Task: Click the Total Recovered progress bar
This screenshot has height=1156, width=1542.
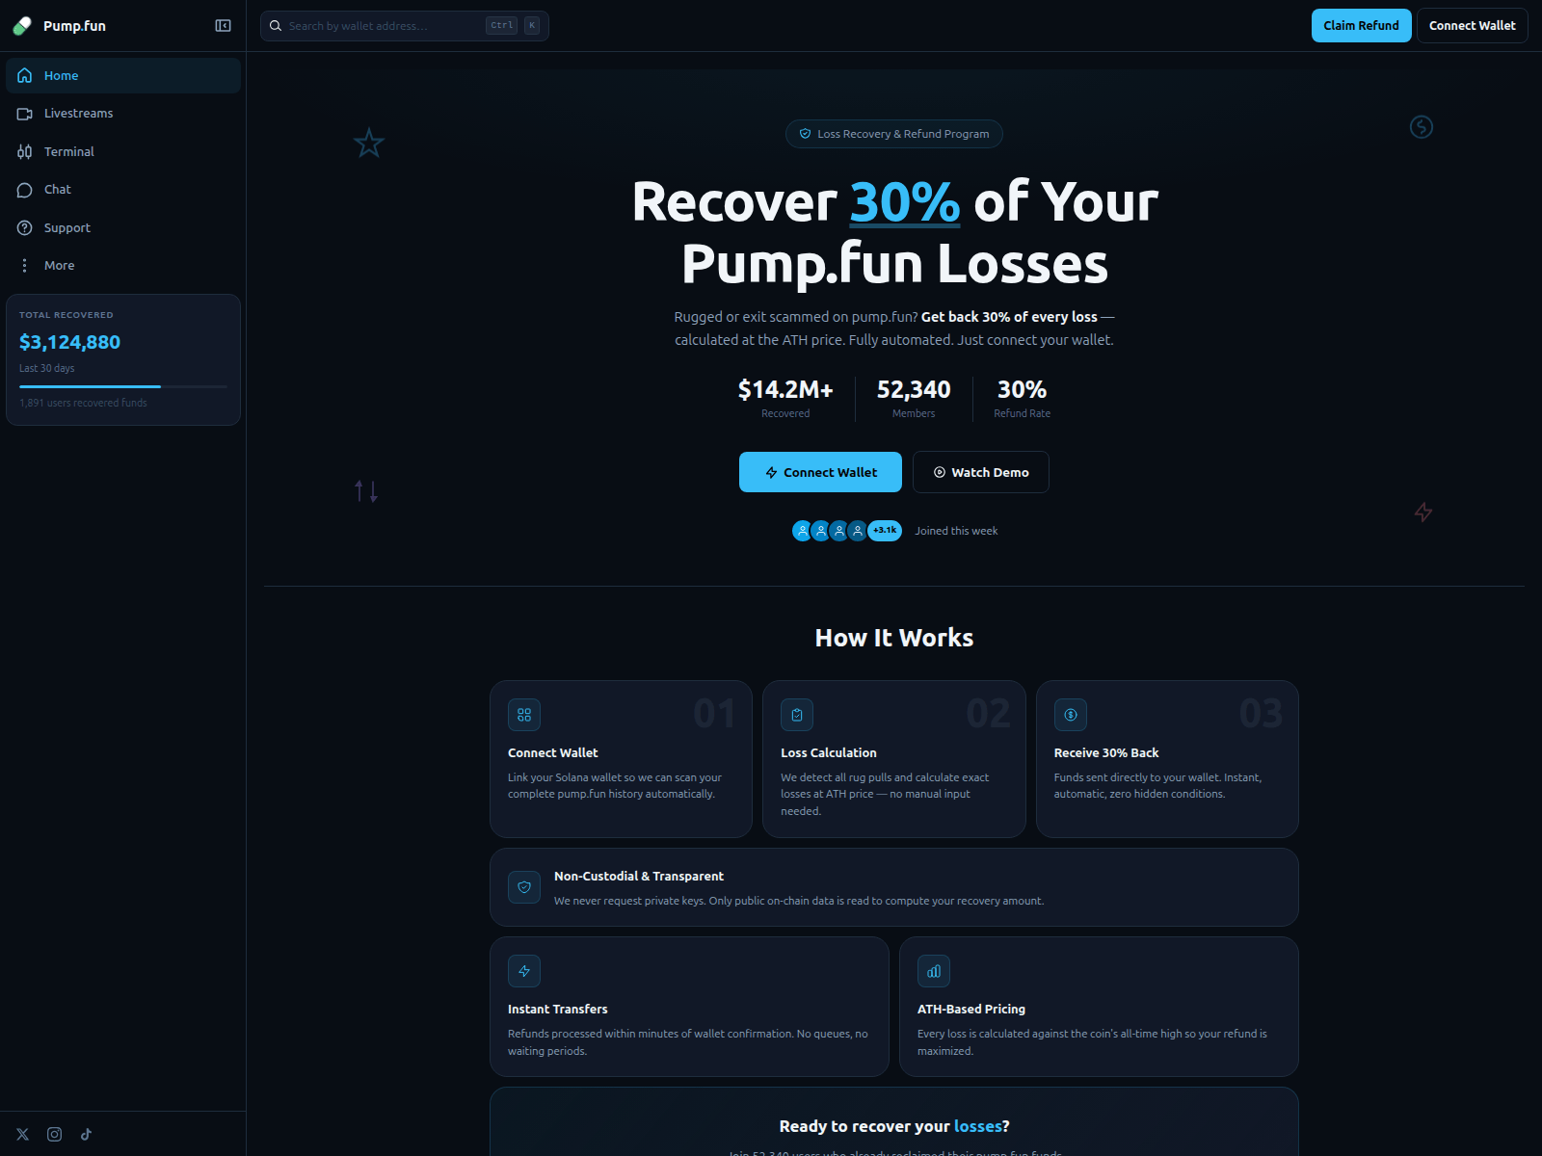Action: click(122, 385)
